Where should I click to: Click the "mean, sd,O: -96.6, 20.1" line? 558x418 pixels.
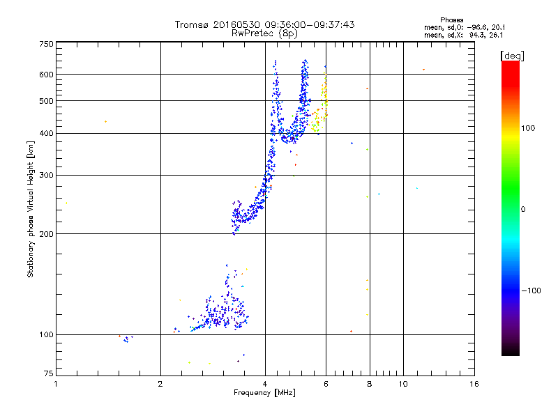(465, 27)
